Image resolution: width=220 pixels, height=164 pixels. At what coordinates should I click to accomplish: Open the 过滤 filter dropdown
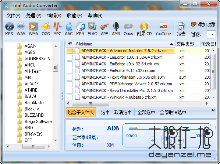tap(211, 34)
